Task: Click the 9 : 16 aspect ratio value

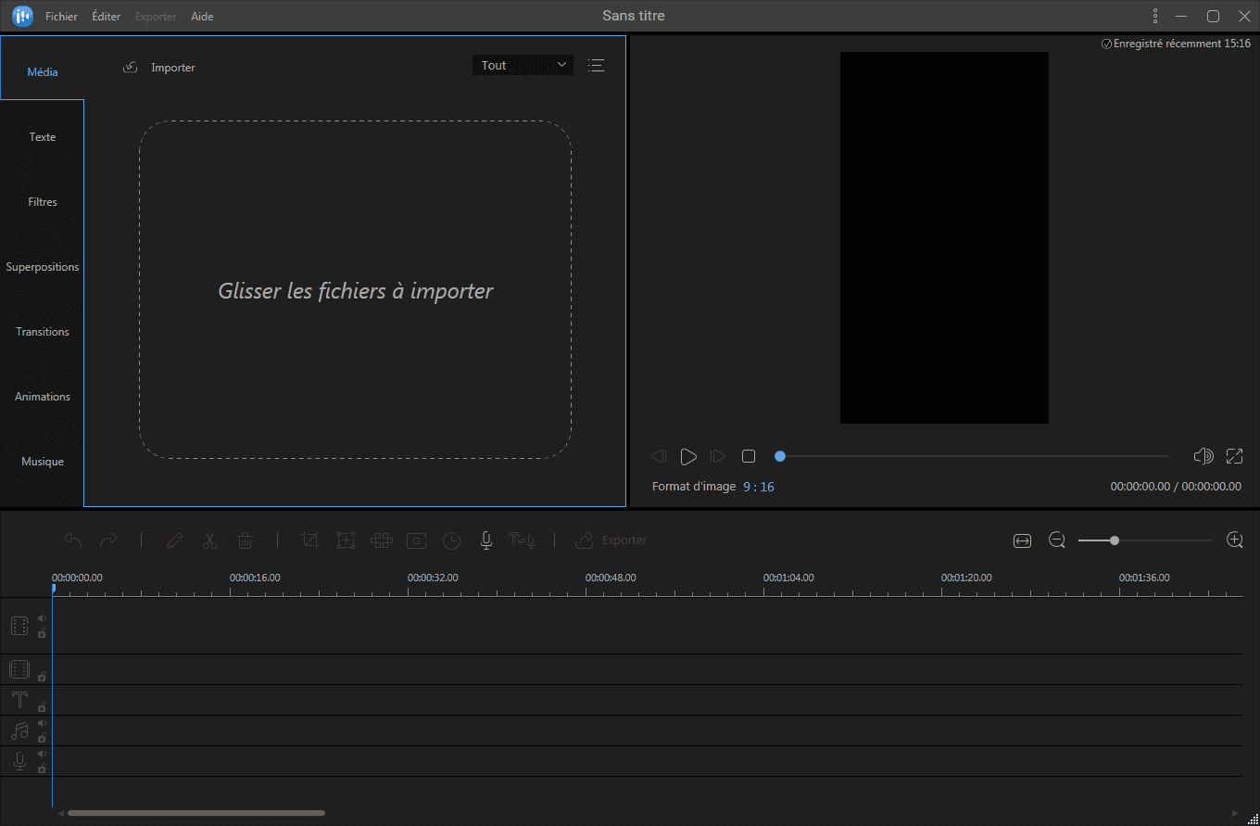Action: (759, 487)
